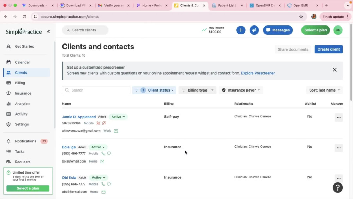The width and height of the screenshot is (353, 199).
Task: Reload the current page
Action: tap(24, 17)
